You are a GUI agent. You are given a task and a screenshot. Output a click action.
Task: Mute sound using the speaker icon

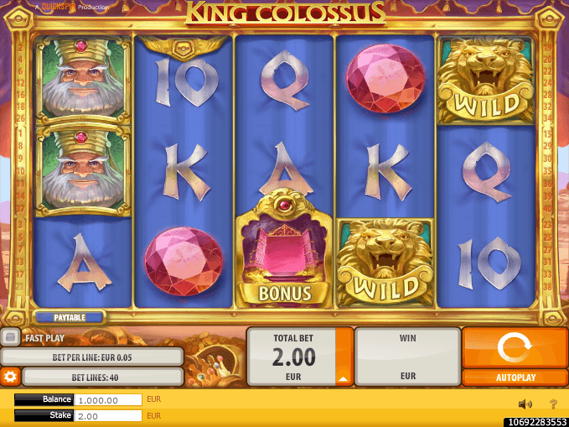(x=525, y=404)
